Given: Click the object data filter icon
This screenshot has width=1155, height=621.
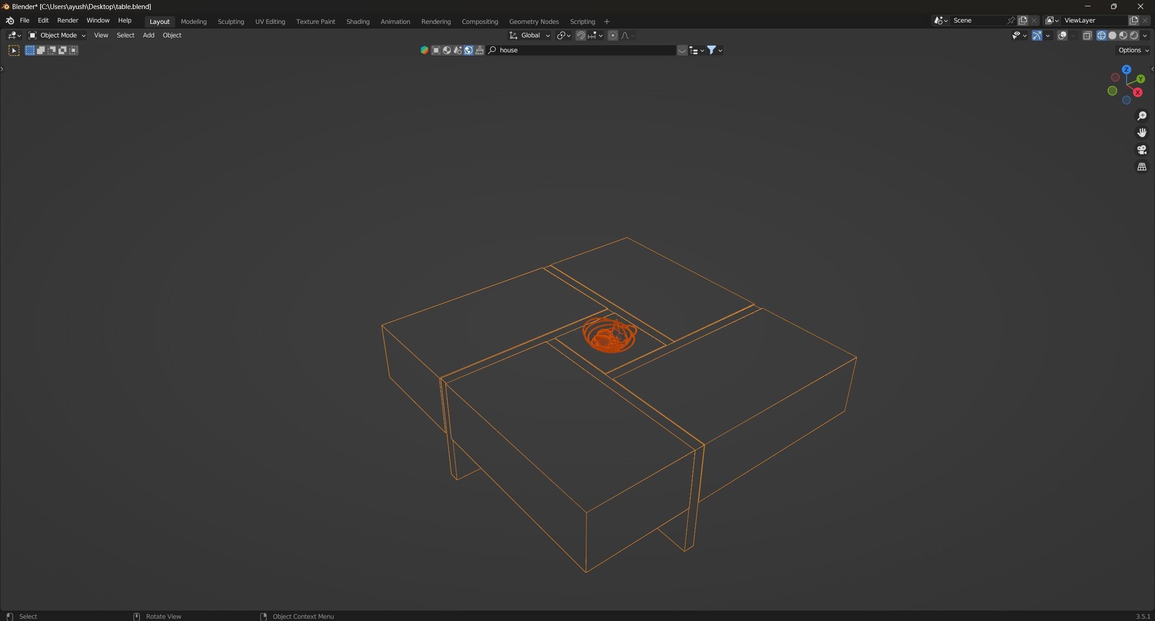Looking at the screenshot, I should coord(436,51).
